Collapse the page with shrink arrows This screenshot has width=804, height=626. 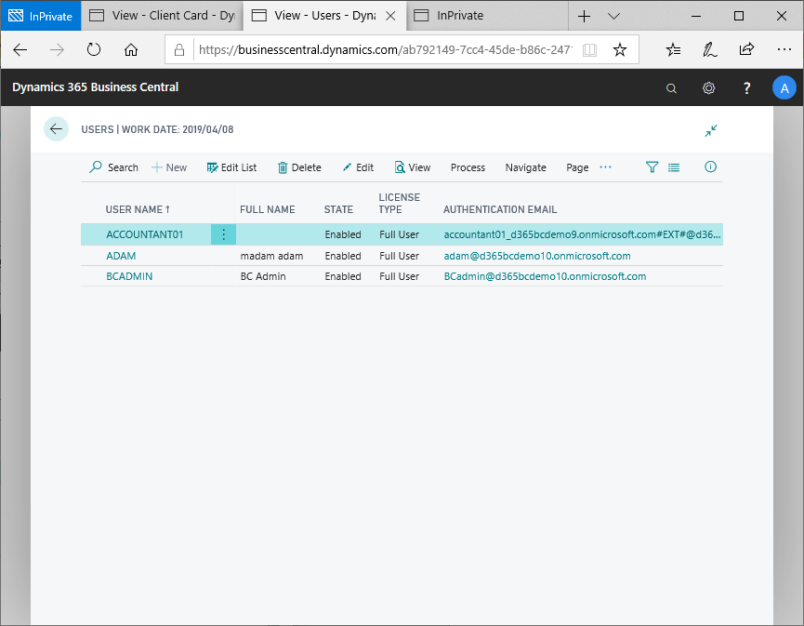711,130
